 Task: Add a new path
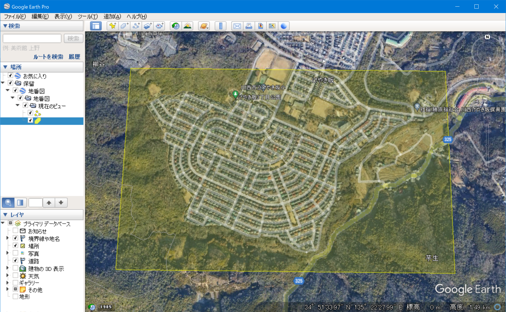[136, 26]
